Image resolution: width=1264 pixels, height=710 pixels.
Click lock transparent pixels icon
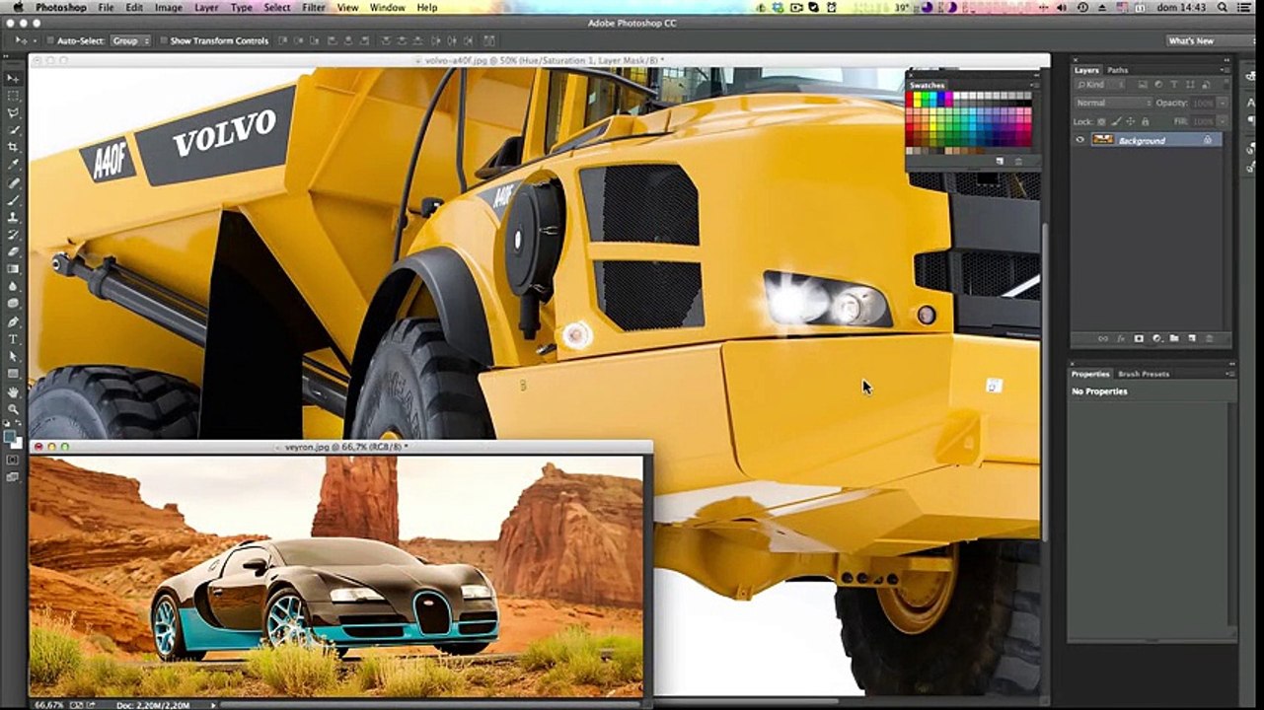click(x=1101, y=121)
